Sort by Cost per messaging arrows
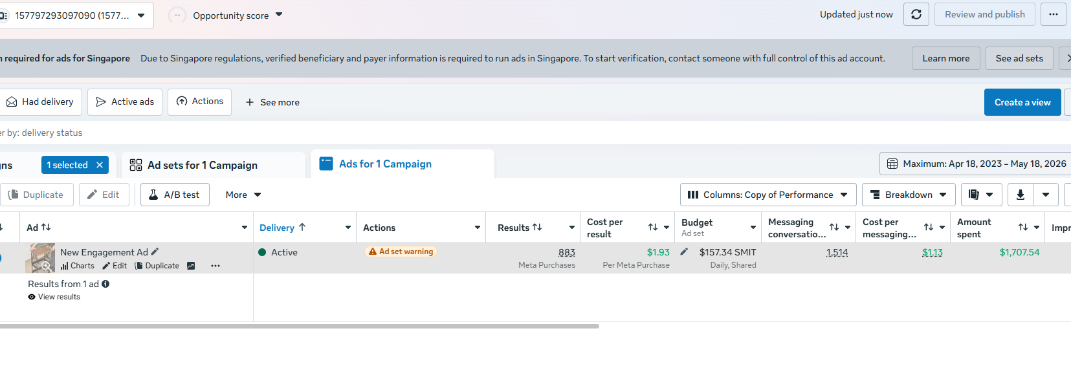 [x=929, y=227]
